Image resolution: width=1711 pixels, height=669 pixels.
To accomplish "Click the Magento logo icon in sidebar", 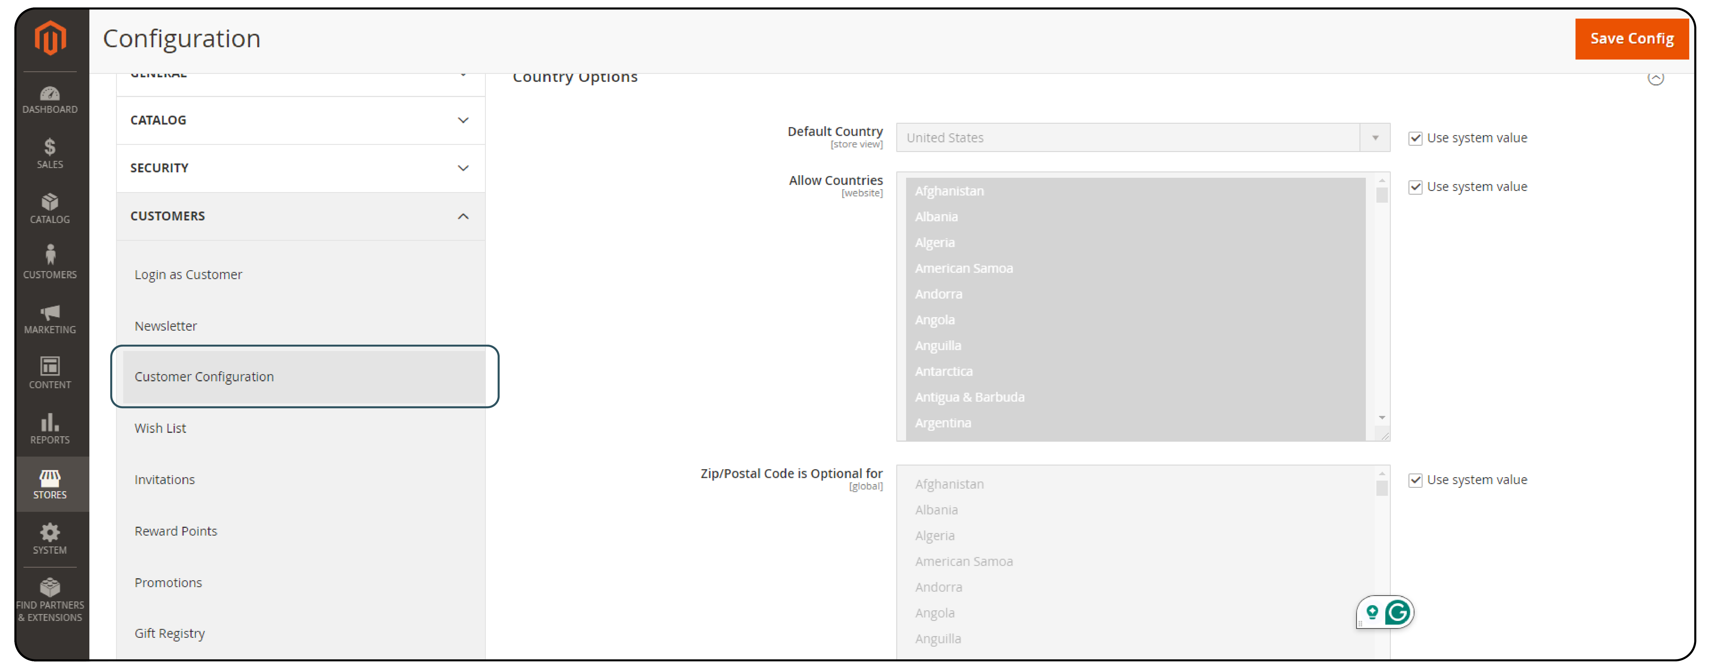I will [50, 38].
